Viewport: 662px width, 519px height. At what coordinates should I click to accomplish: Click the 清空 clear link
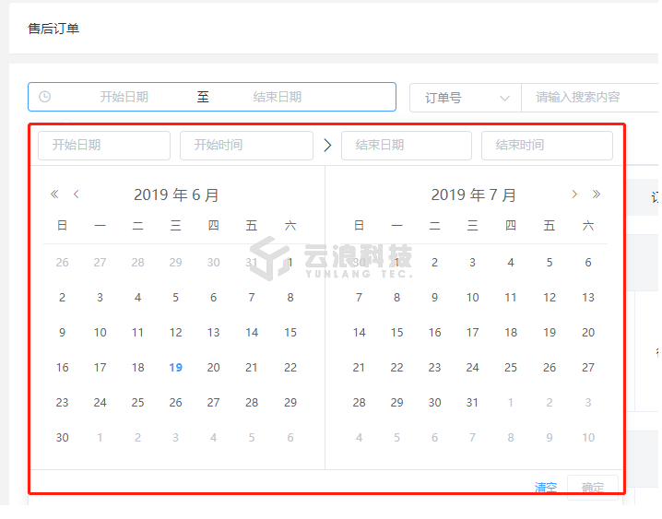click(546, 488)
